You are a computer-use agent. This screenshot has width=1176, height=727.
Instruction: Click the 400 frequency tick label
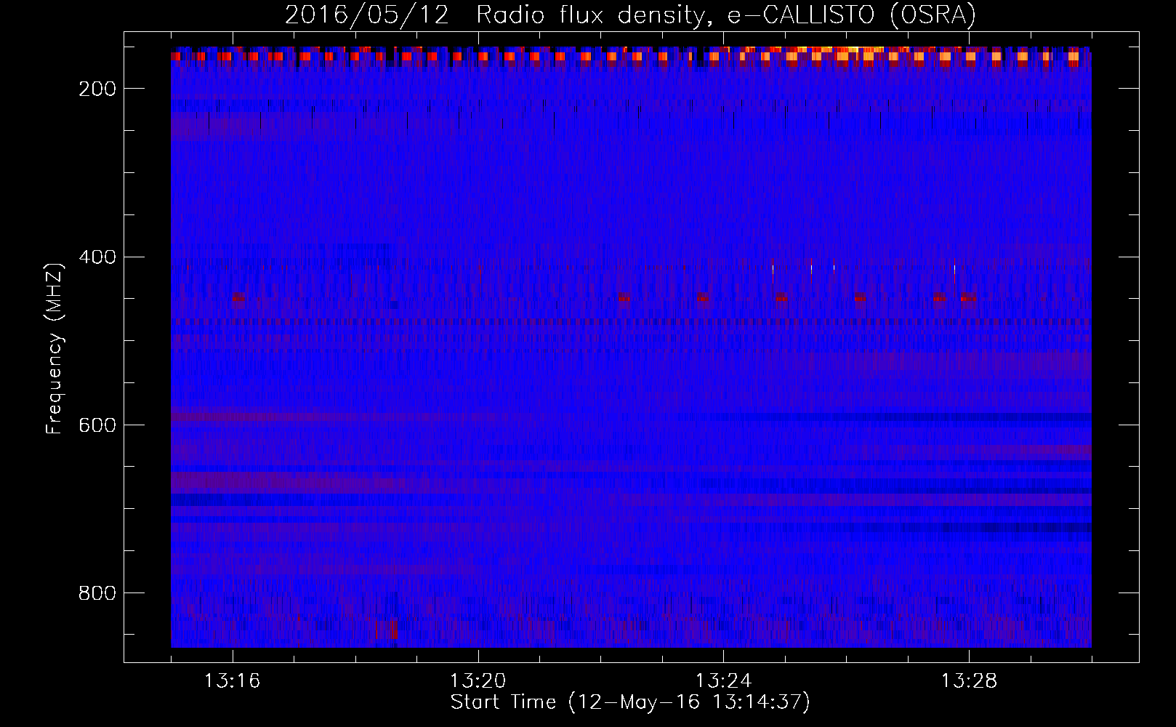pyautogui.click(x=97, y=257)
